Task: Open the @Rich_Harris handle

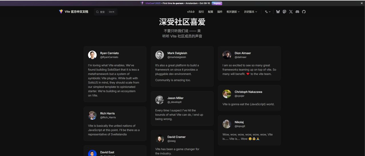Action: pyautogui.click(x=108, y=117)
